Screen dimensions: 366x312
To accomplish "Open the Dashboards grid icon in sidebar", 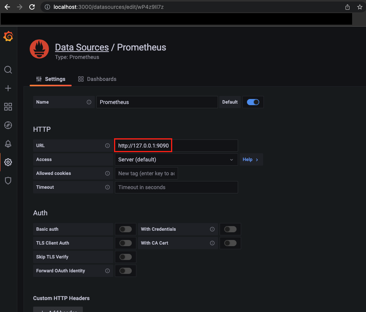I will (8, 107).
